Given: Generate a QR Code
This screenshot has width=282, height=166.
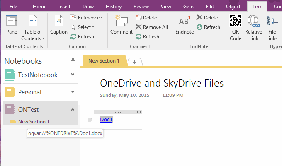Looking at the screenshot, I should (236, 28).
